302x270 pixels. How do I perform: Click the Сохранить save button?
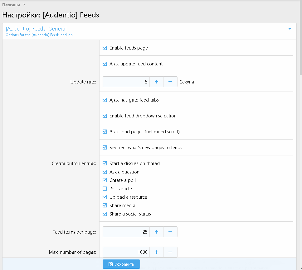pos(121,264)
